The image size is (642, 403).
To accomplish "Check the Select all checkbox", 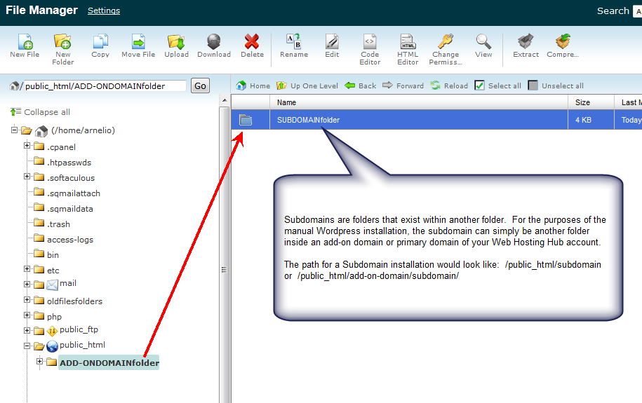I will (x=480, y=86).
